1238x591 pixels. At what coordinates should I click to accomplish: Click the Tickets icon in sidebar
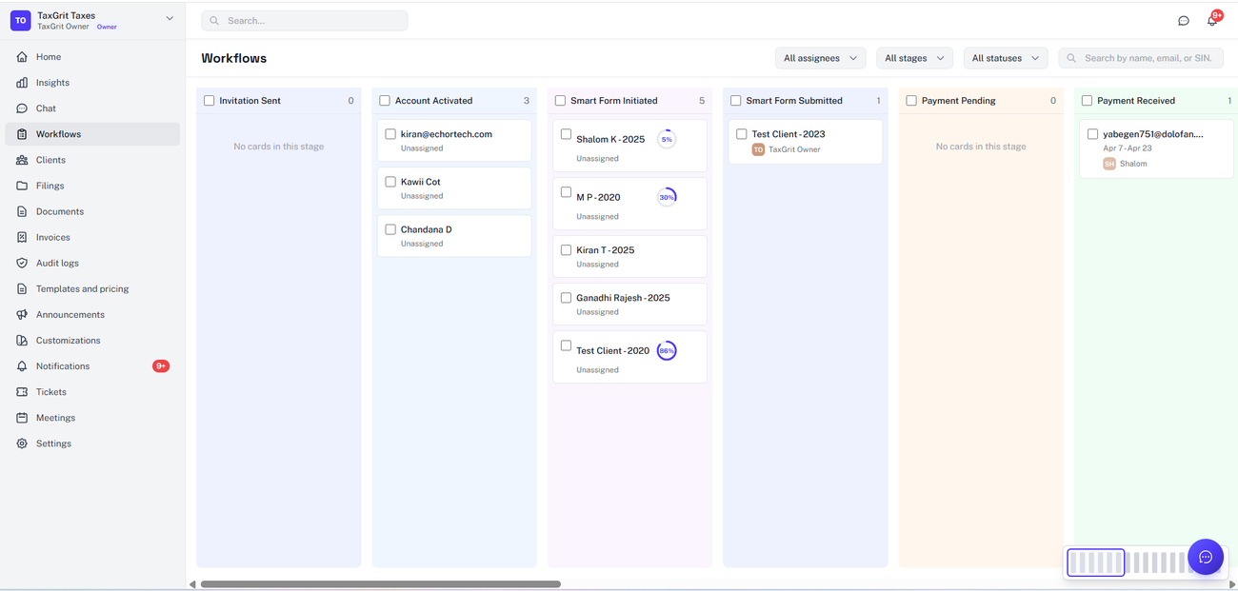[x=22, y=392]
